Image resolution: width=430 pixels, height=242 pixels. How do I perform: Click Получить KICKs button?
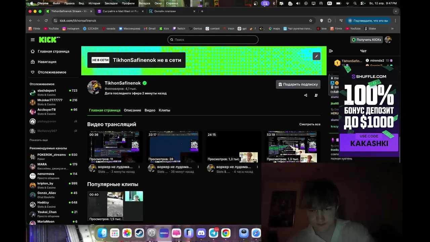click(366, 40)
